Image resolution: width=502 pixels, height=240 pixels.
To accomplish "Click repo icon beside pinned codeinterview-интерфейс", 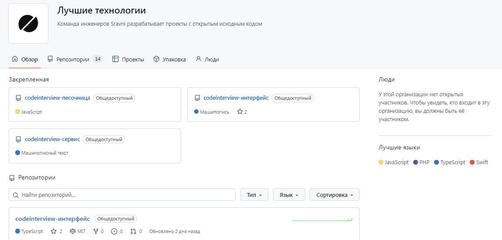I will [x=197, y=98].
